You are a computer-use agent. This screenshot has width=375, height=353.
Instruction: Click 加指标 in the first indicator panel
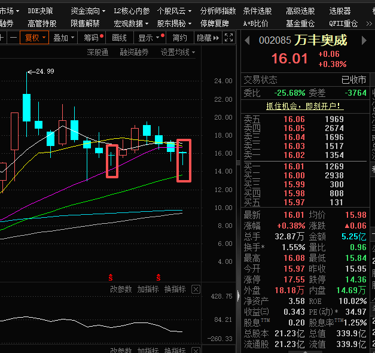pos(148,290)
